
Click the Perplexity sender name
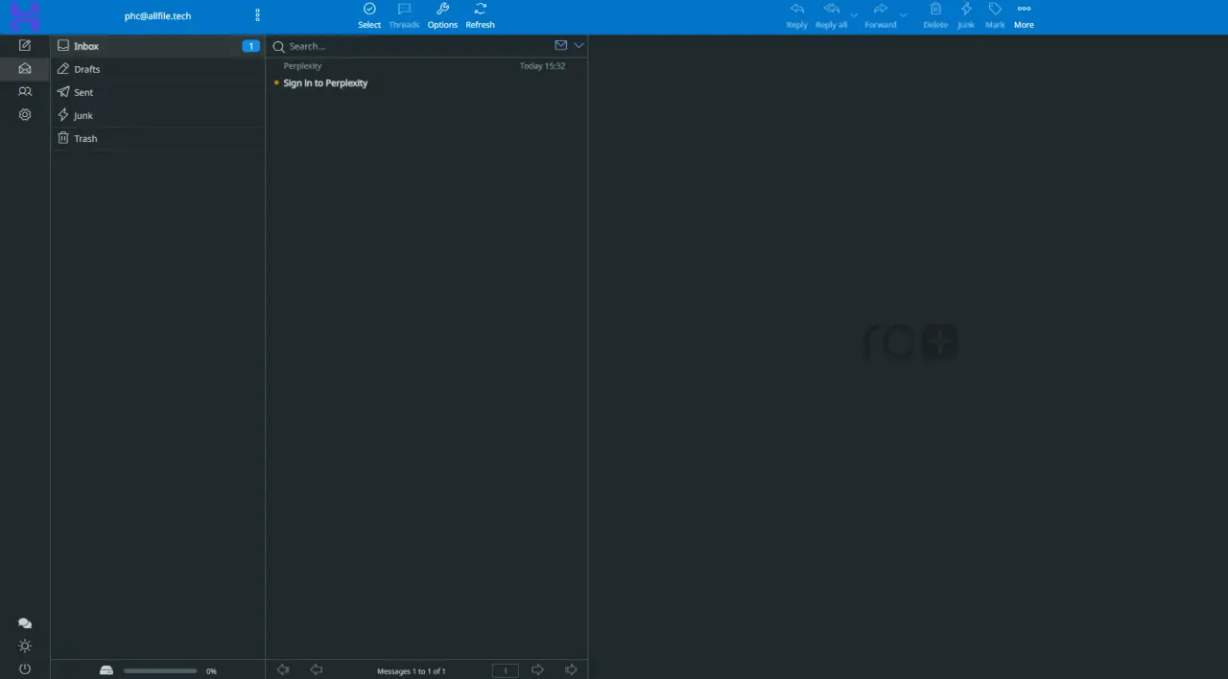tap(302, 66)
